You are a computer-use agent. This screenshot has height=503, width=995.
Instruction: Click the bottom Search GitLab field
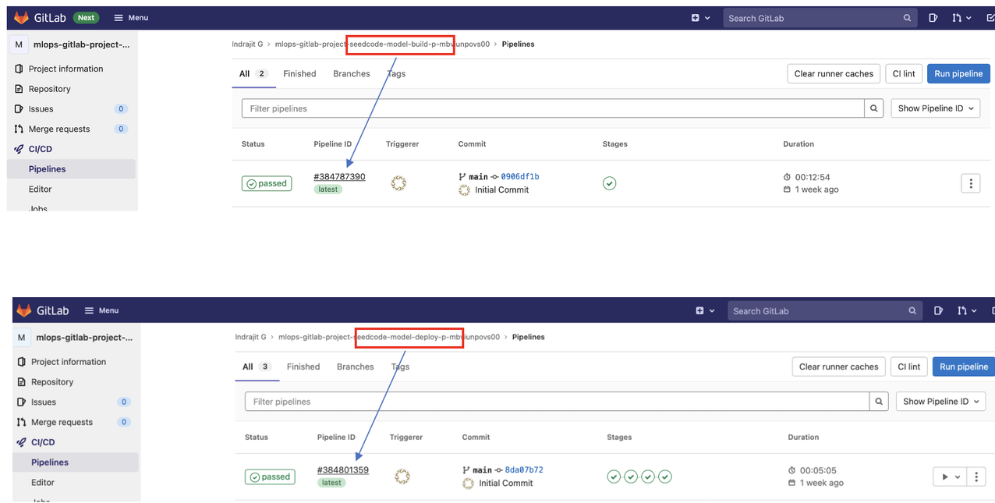pos(824,311)
